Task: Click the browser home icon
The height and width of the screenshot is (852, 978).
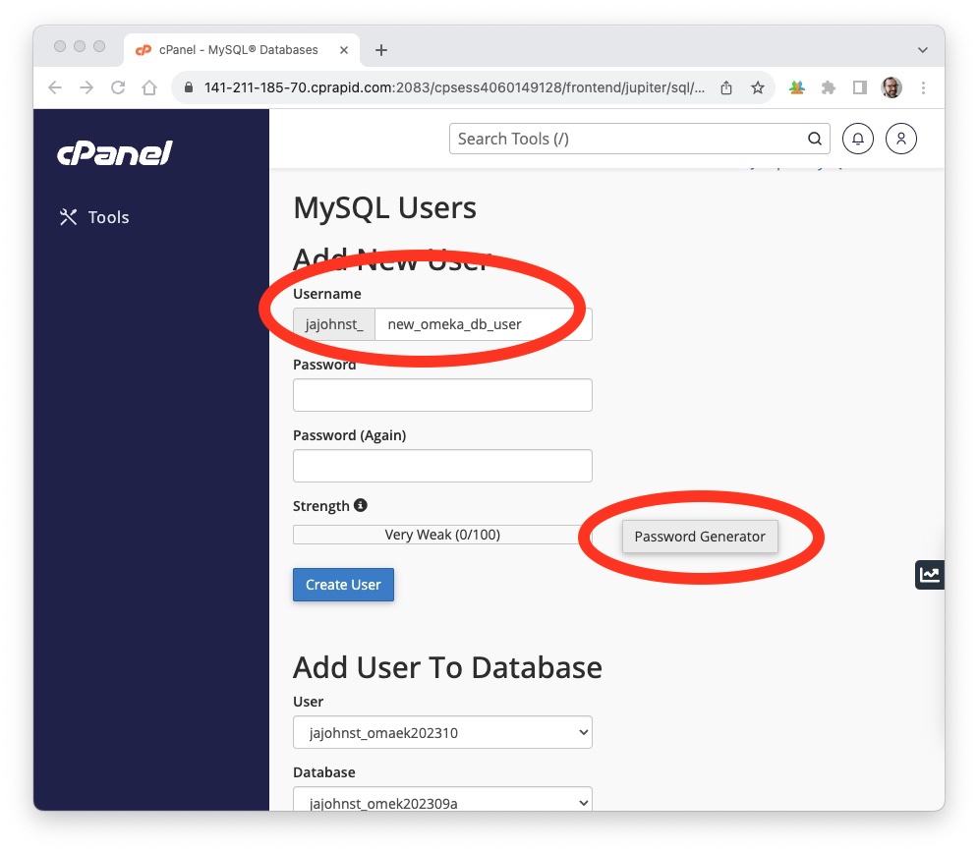Action: coord(149,87)
